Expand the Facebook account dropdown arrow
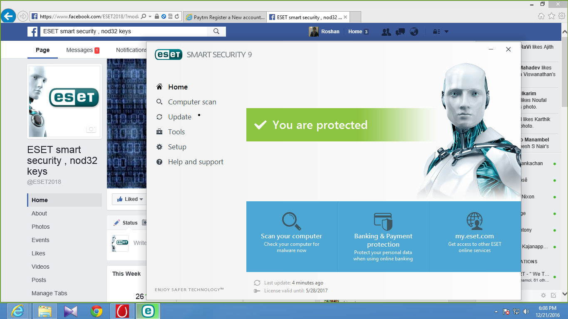Screen dimensions: 568x319 pyautogui.click(x=446, y=32)
